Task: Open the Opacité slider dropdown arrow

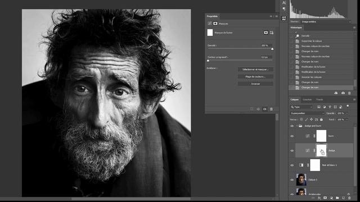Action: (346, 113)
